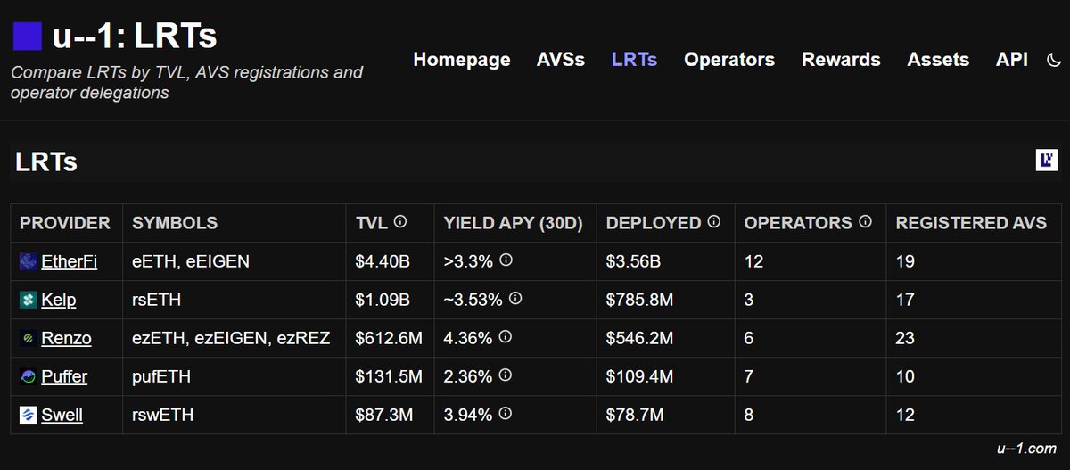This screenshot has width=1070, height=470.
Task: Click the 4.36% yield value
Action: click(x=467, y=338)
